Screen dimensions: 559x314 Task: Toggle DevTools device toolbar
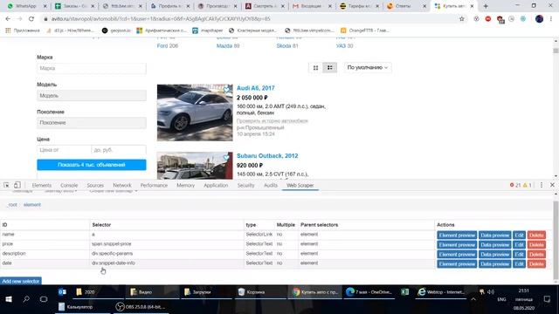coord(17,185)
